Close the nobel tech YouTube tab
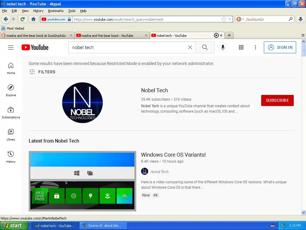Screen dimensions: 306x230 click(221, 35)
